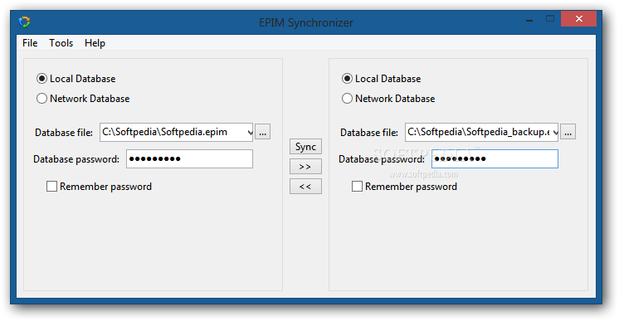Browse for the right database file

[x=568, y=132]
